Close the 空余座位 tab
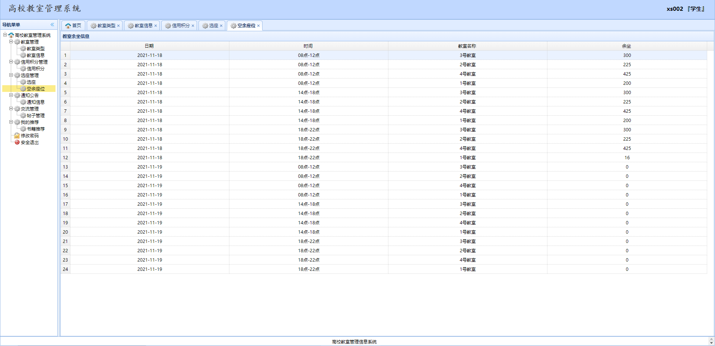The width and height of the screenshot is (715, 346). tap(258, 26)
